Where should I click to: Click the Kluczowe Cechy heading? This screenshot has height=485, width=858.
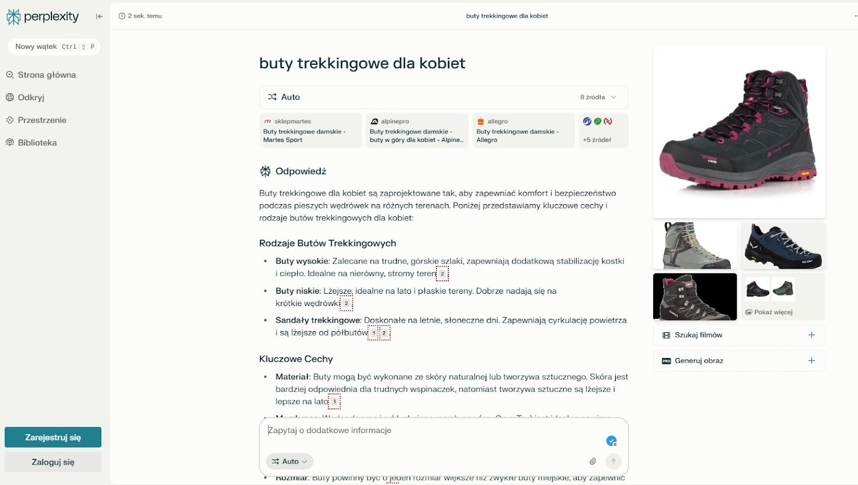coord(296,359)
